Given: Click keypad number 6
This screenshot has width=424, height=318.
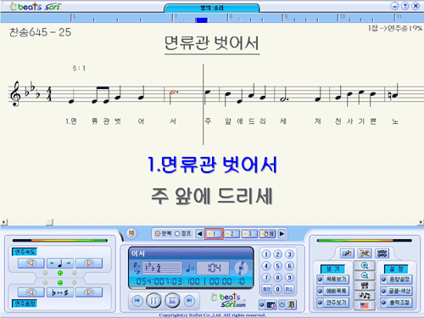Looking at the screenshot, I should [289, 266].
